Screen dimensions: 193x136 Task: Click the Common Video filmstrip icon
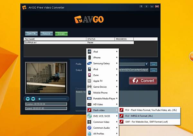(89, 122)
